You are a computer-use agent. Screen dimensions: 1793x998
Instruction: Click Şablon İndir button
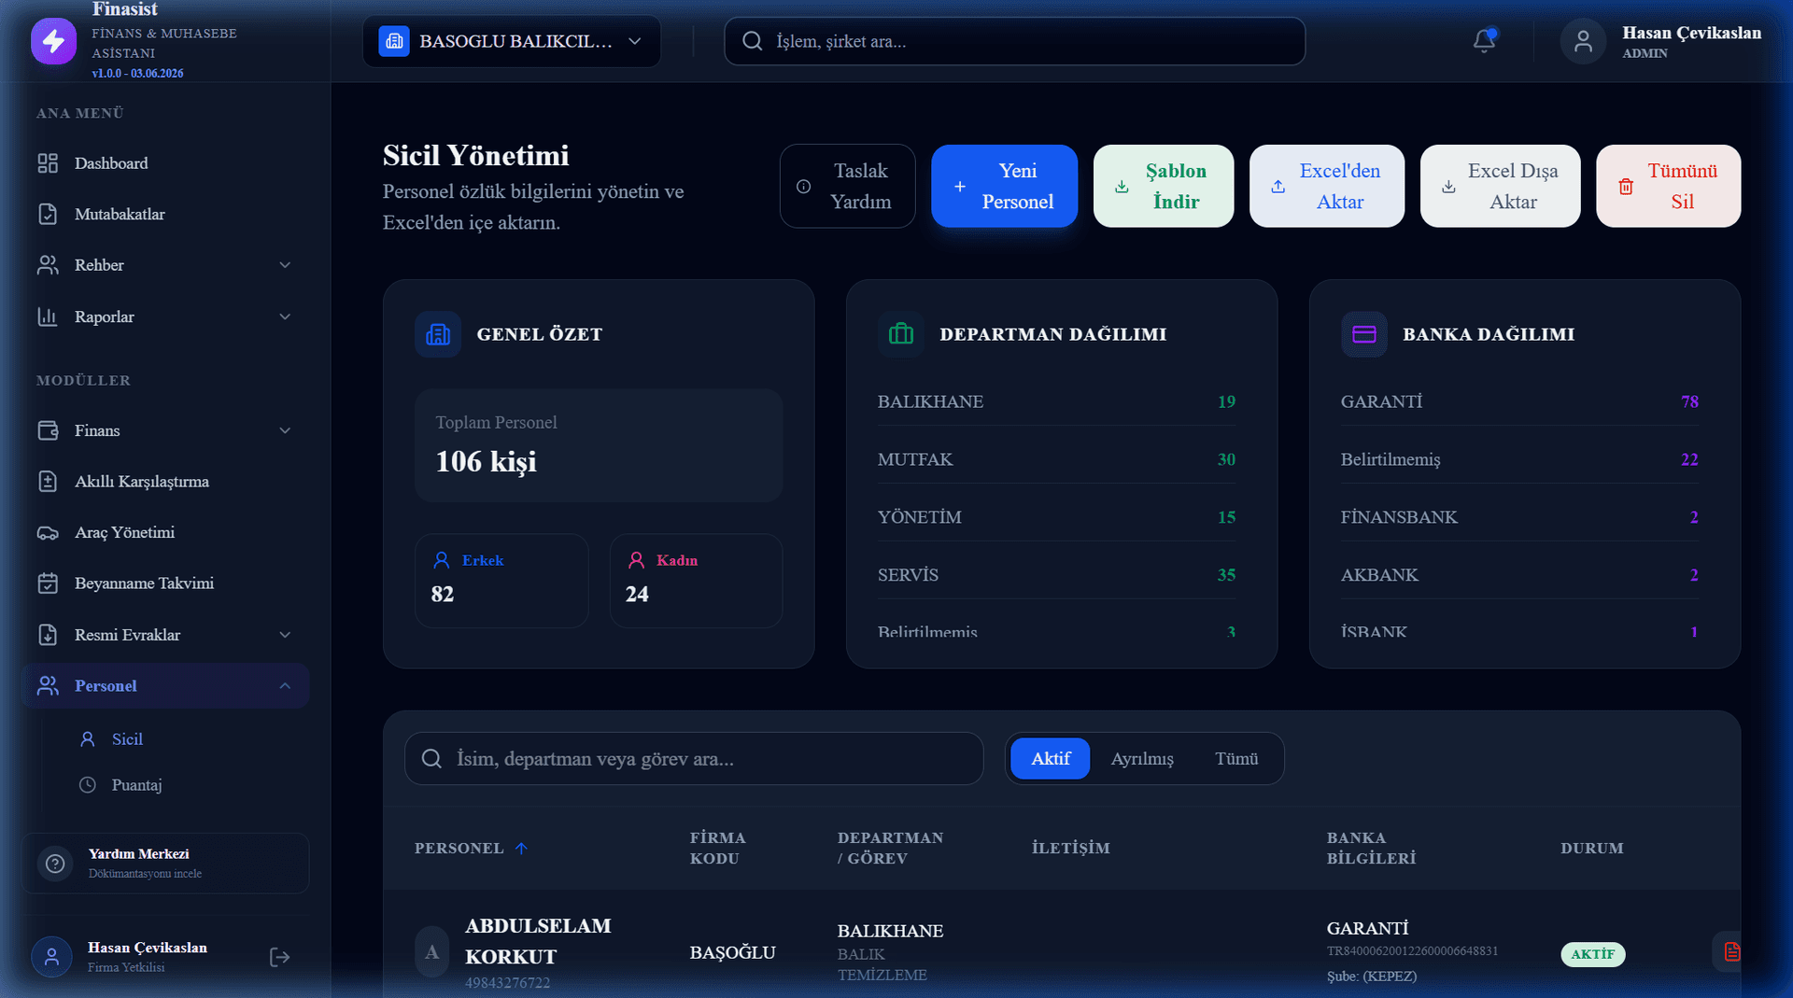(1164, 186)
